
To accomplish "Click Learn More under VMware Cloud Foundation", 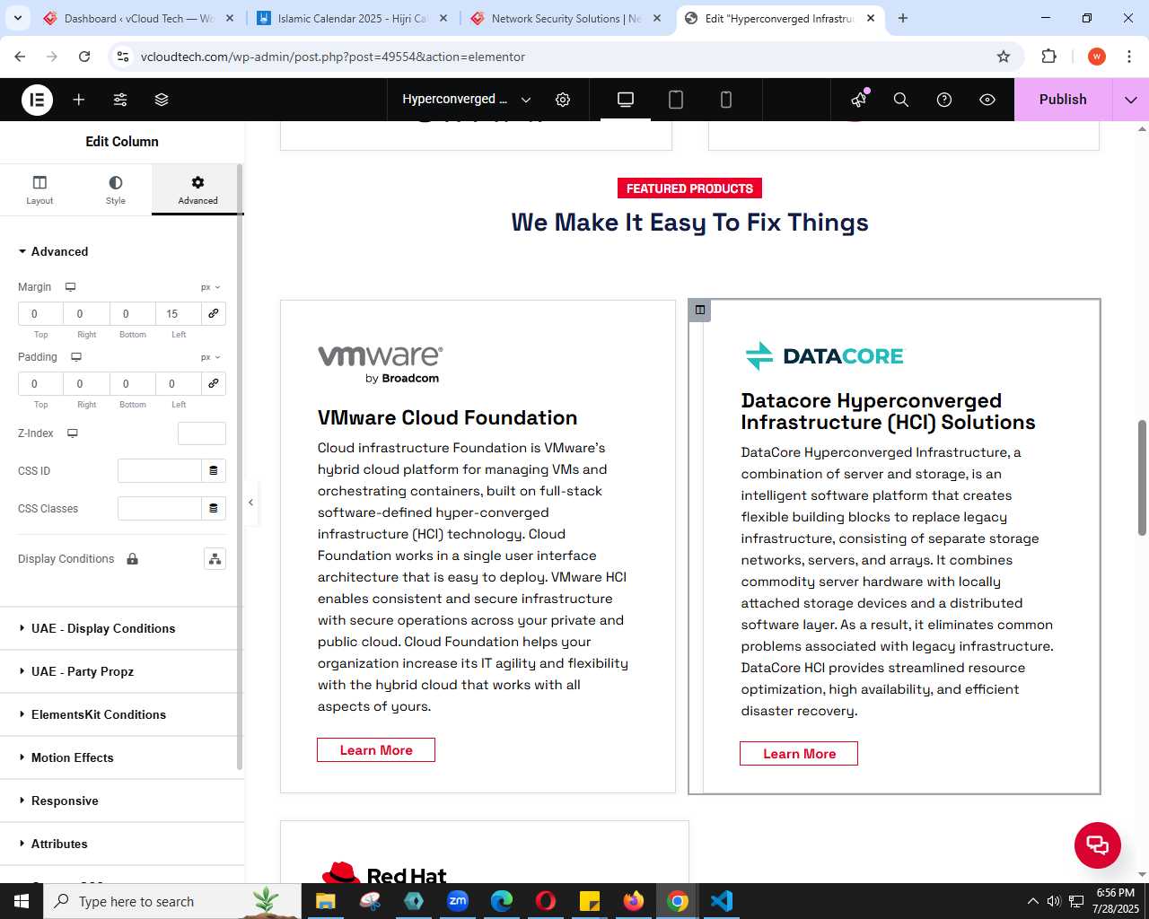I will [x=376, y=750].
